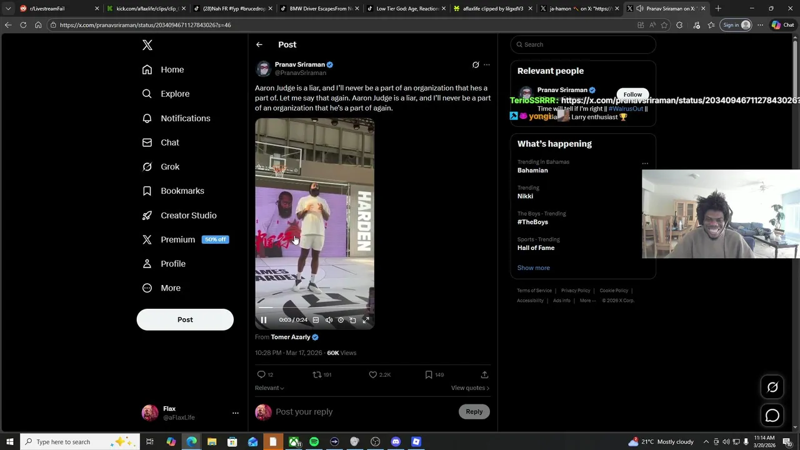Viewport: 800px width, 450px height.
Task: Open the X logo home link
Action: [x=147, y=45]
